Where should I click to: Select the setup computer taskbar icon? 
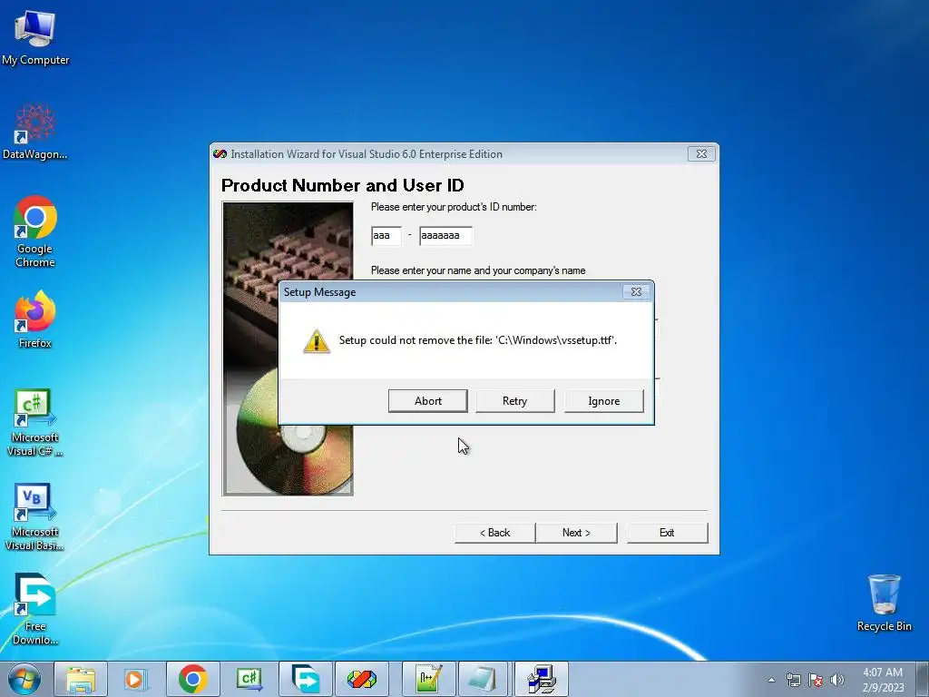(x=541, y=679)
